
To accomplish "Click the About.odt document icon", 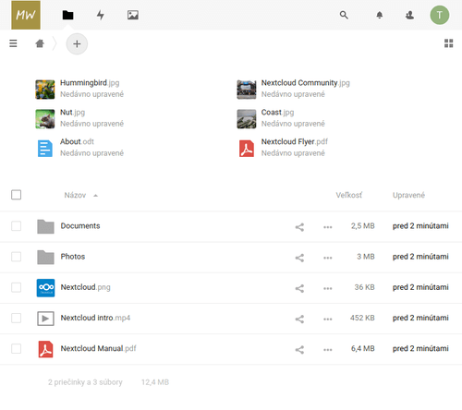I will [45, 149].
